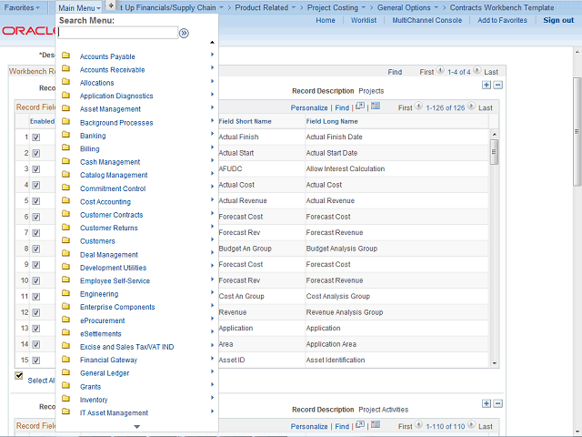The image size is (582, 437).
Task: Open the Grants folder icon
Action: pos(66,386)
